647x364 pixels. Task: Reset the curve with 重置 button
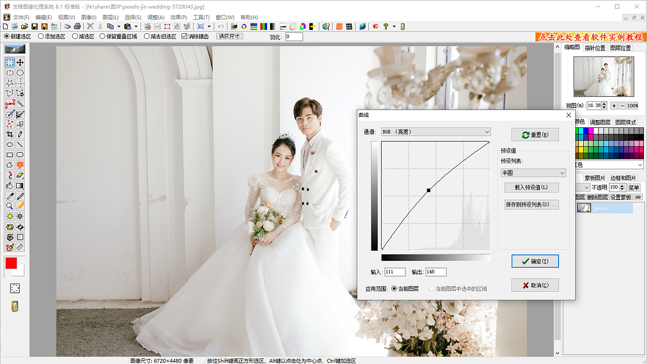coord(535,134)
